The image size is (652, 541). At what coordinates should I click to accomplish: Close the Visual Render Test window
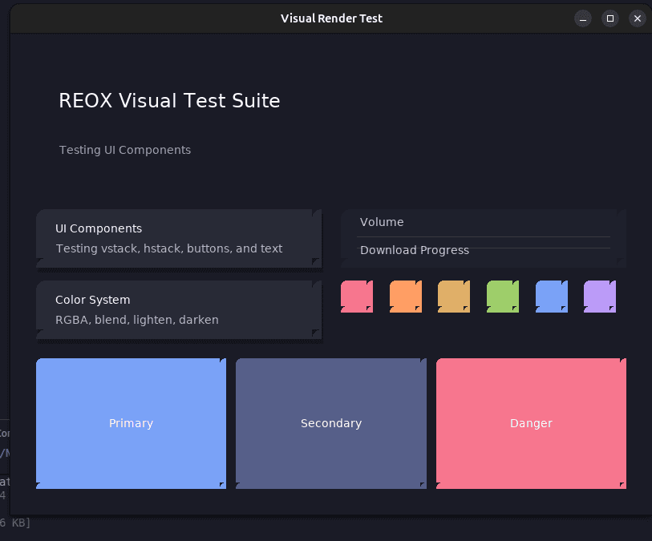tap(637, 18)
